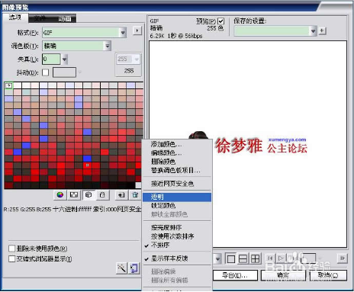Select the single preview window icon
This screenshot has width=354, height=292.
point(231,259)
